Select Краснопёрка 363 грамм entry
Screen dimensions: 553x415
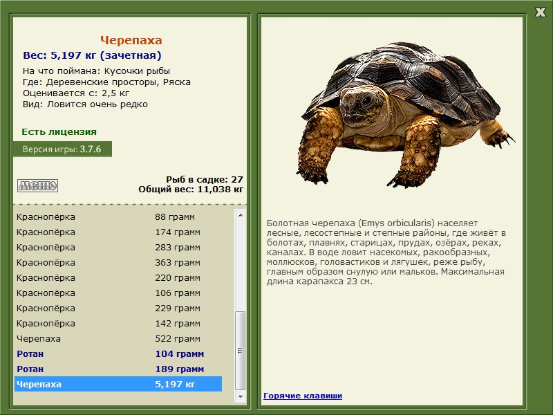118,263
